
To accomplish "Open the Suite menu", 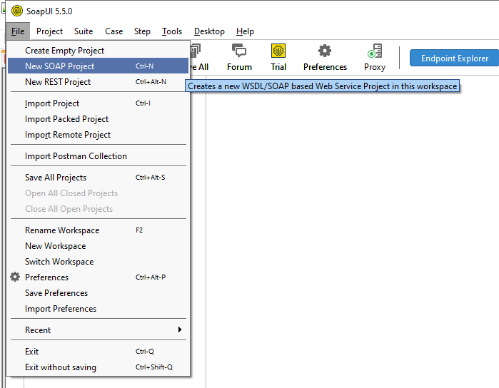I will point(84,31).
